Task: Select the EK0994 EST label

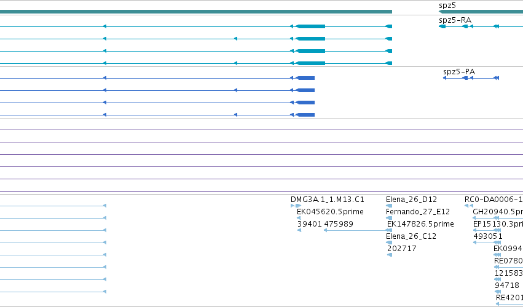Action: [508, 248]
